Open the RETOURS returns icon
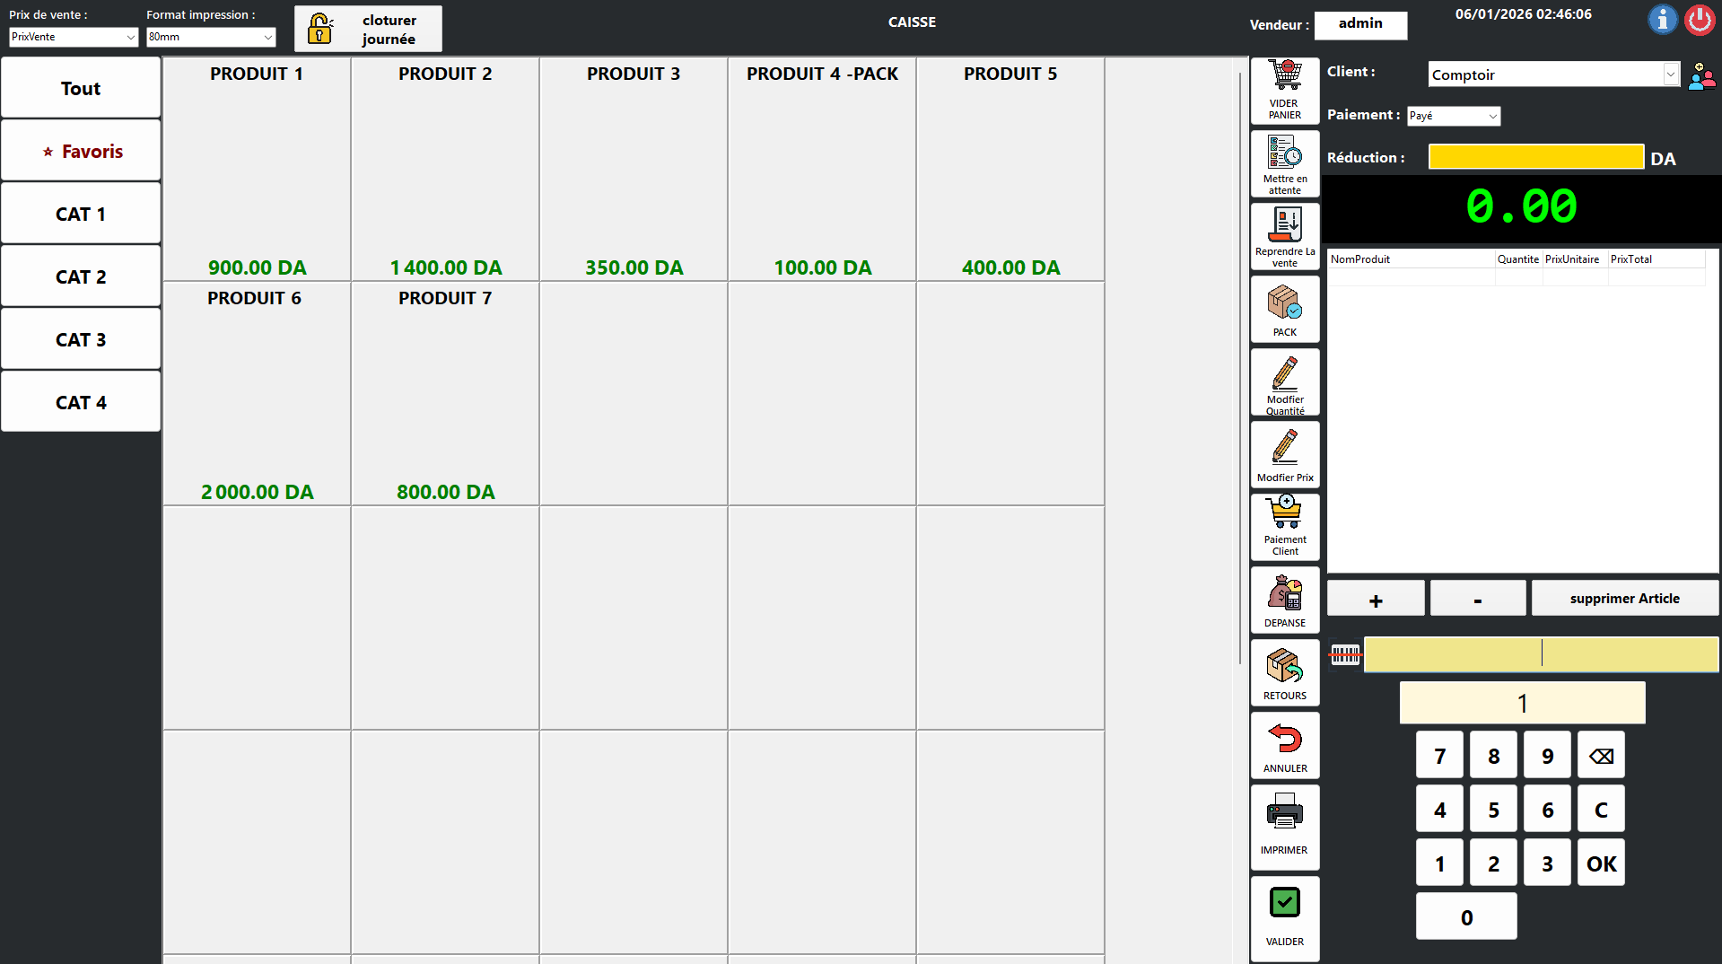1722x964 pixels. pyautogui.click(x=1284, y=672)
